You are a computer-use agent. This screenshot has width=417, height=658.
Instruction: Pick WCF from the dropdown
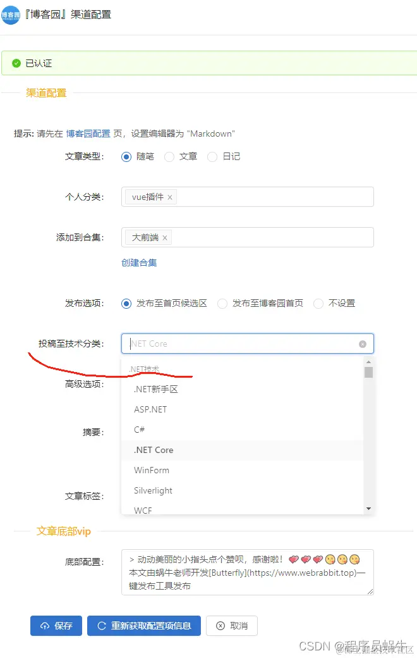[x=242, y=509]
